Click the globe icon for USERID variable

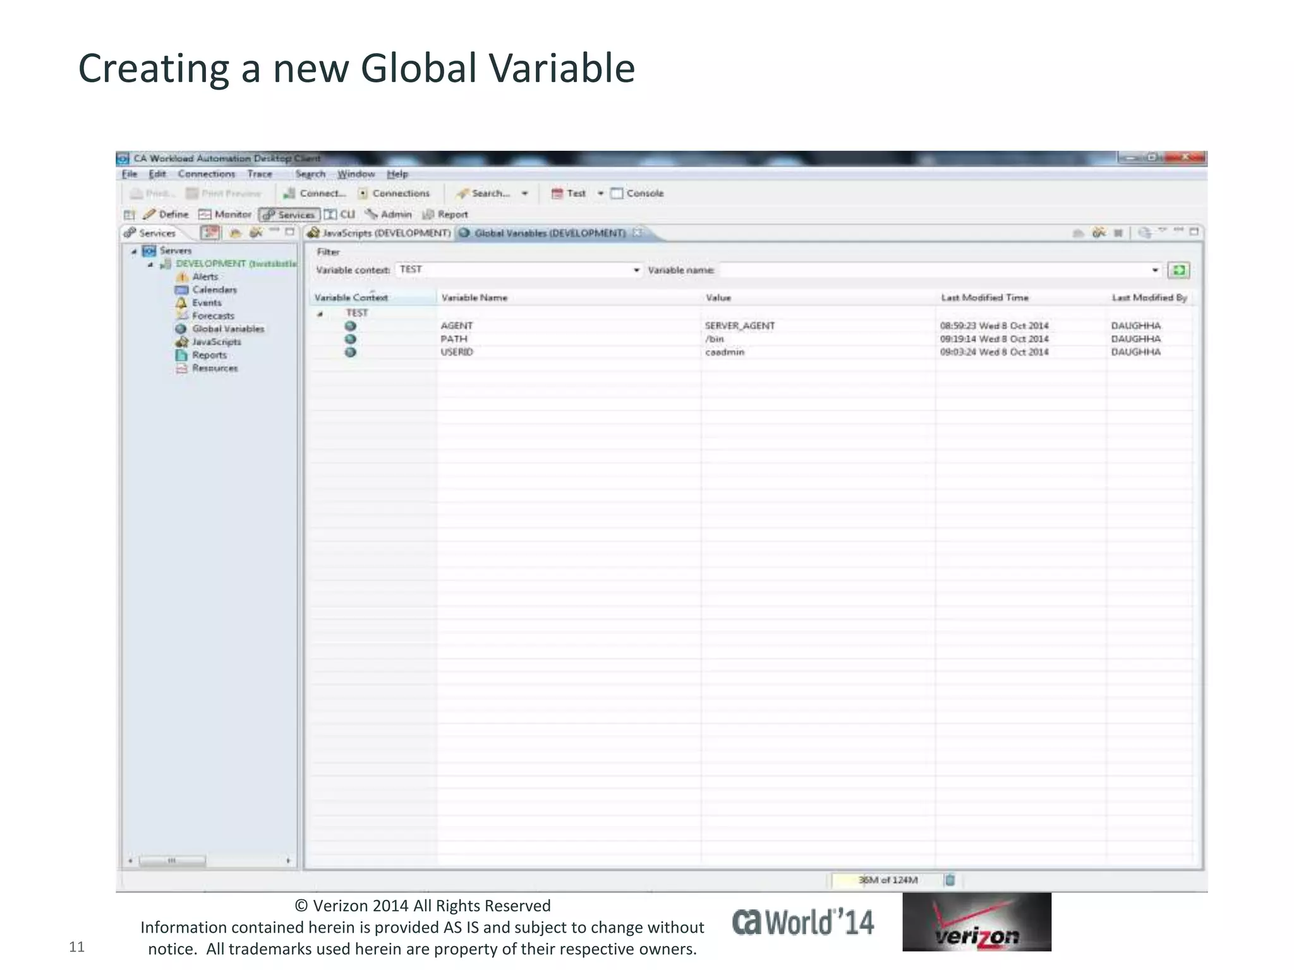coord(351,352)
